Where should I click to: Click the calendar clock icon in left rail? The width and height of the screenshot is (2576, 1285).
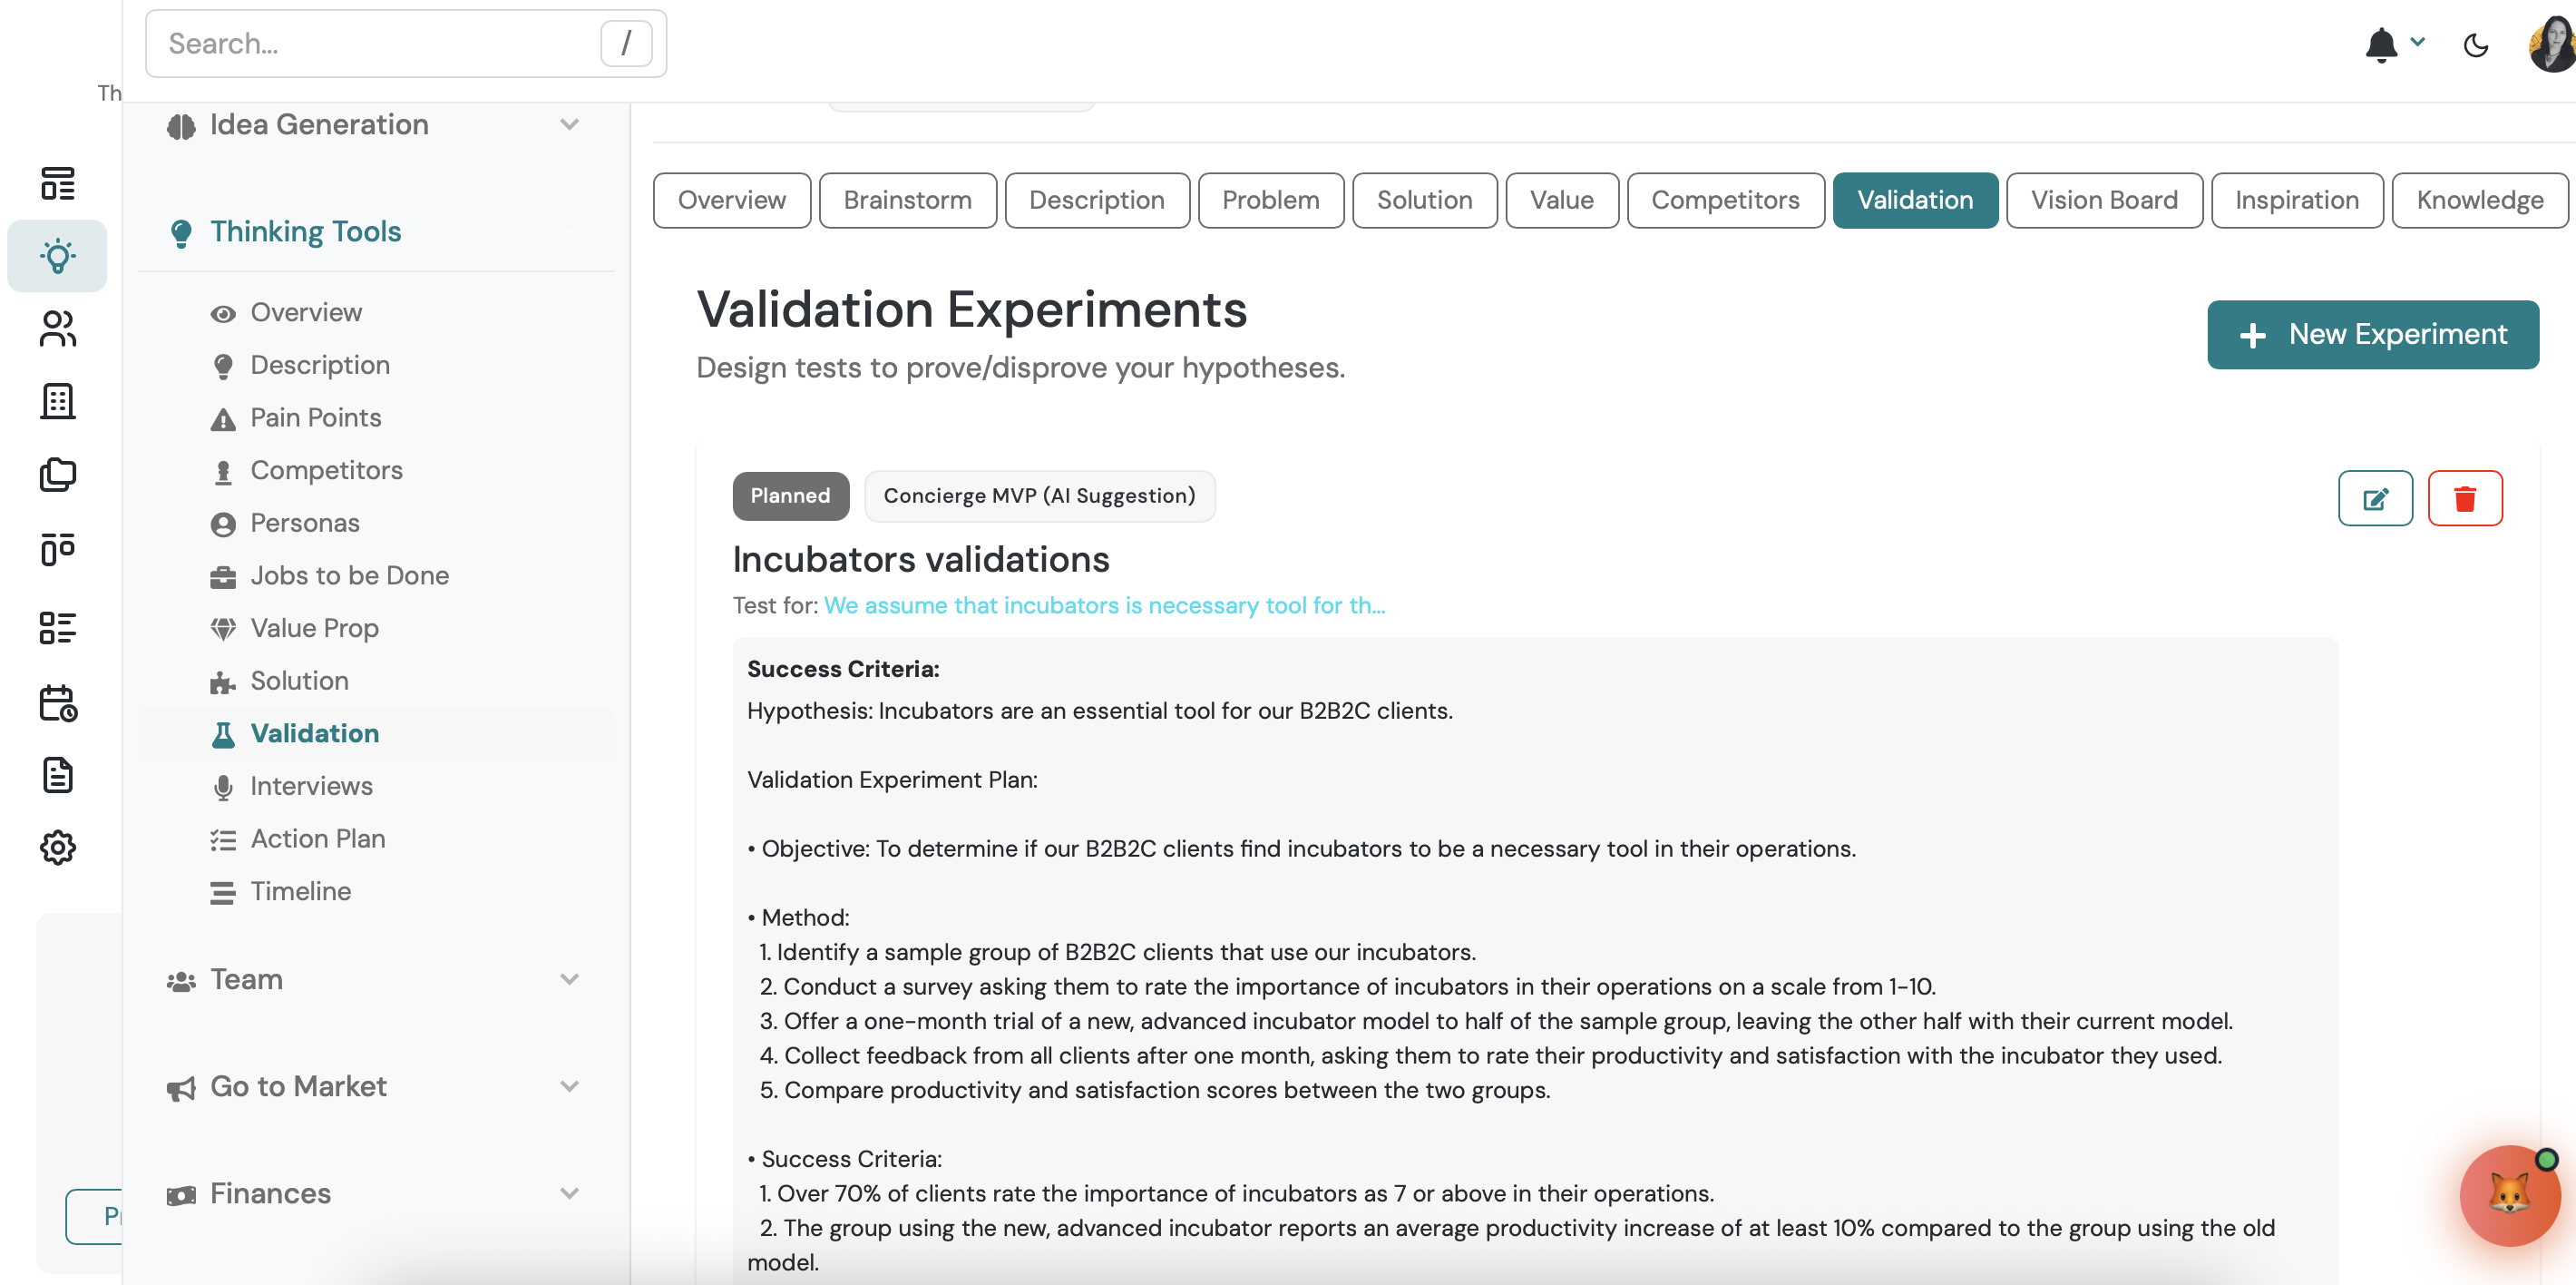[57, 702]
